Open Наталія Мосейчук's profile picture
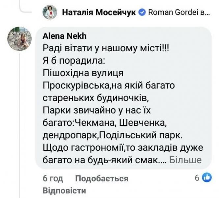Viewport: 219px width, 198px height. click(x=50, y=12)
